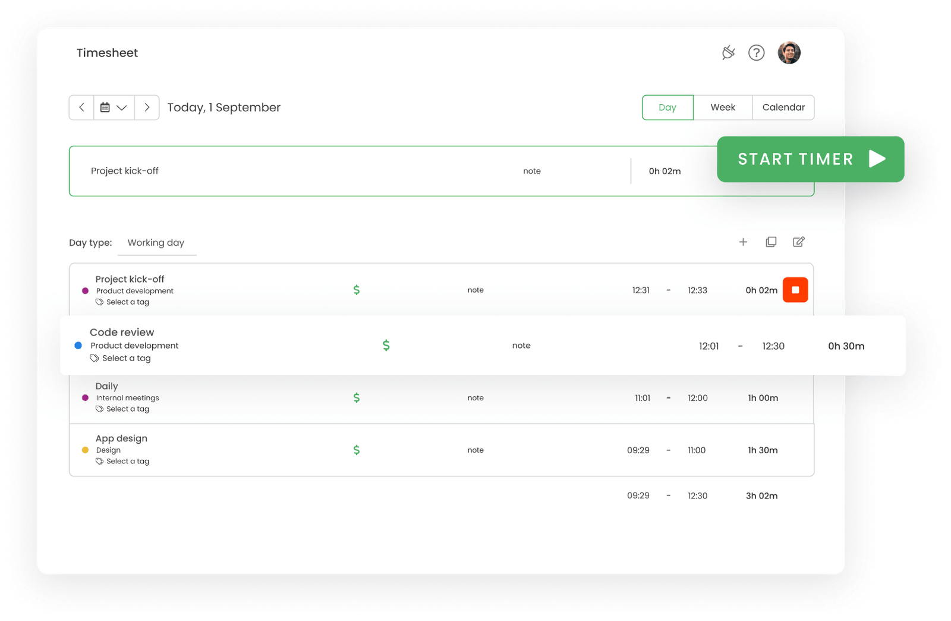Add a new time entry with plus icon
The image size is (951, 621).
click(743, 242)
